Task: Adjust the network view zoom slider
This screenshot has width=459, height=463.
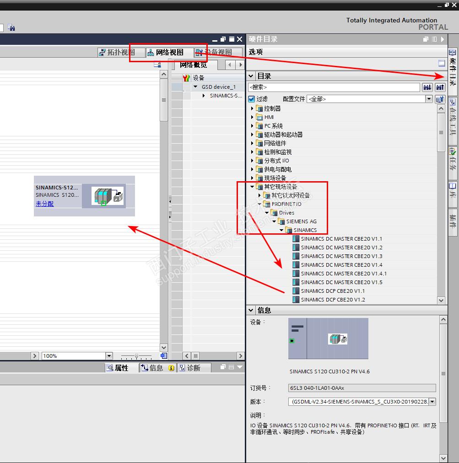Action: 136,356
